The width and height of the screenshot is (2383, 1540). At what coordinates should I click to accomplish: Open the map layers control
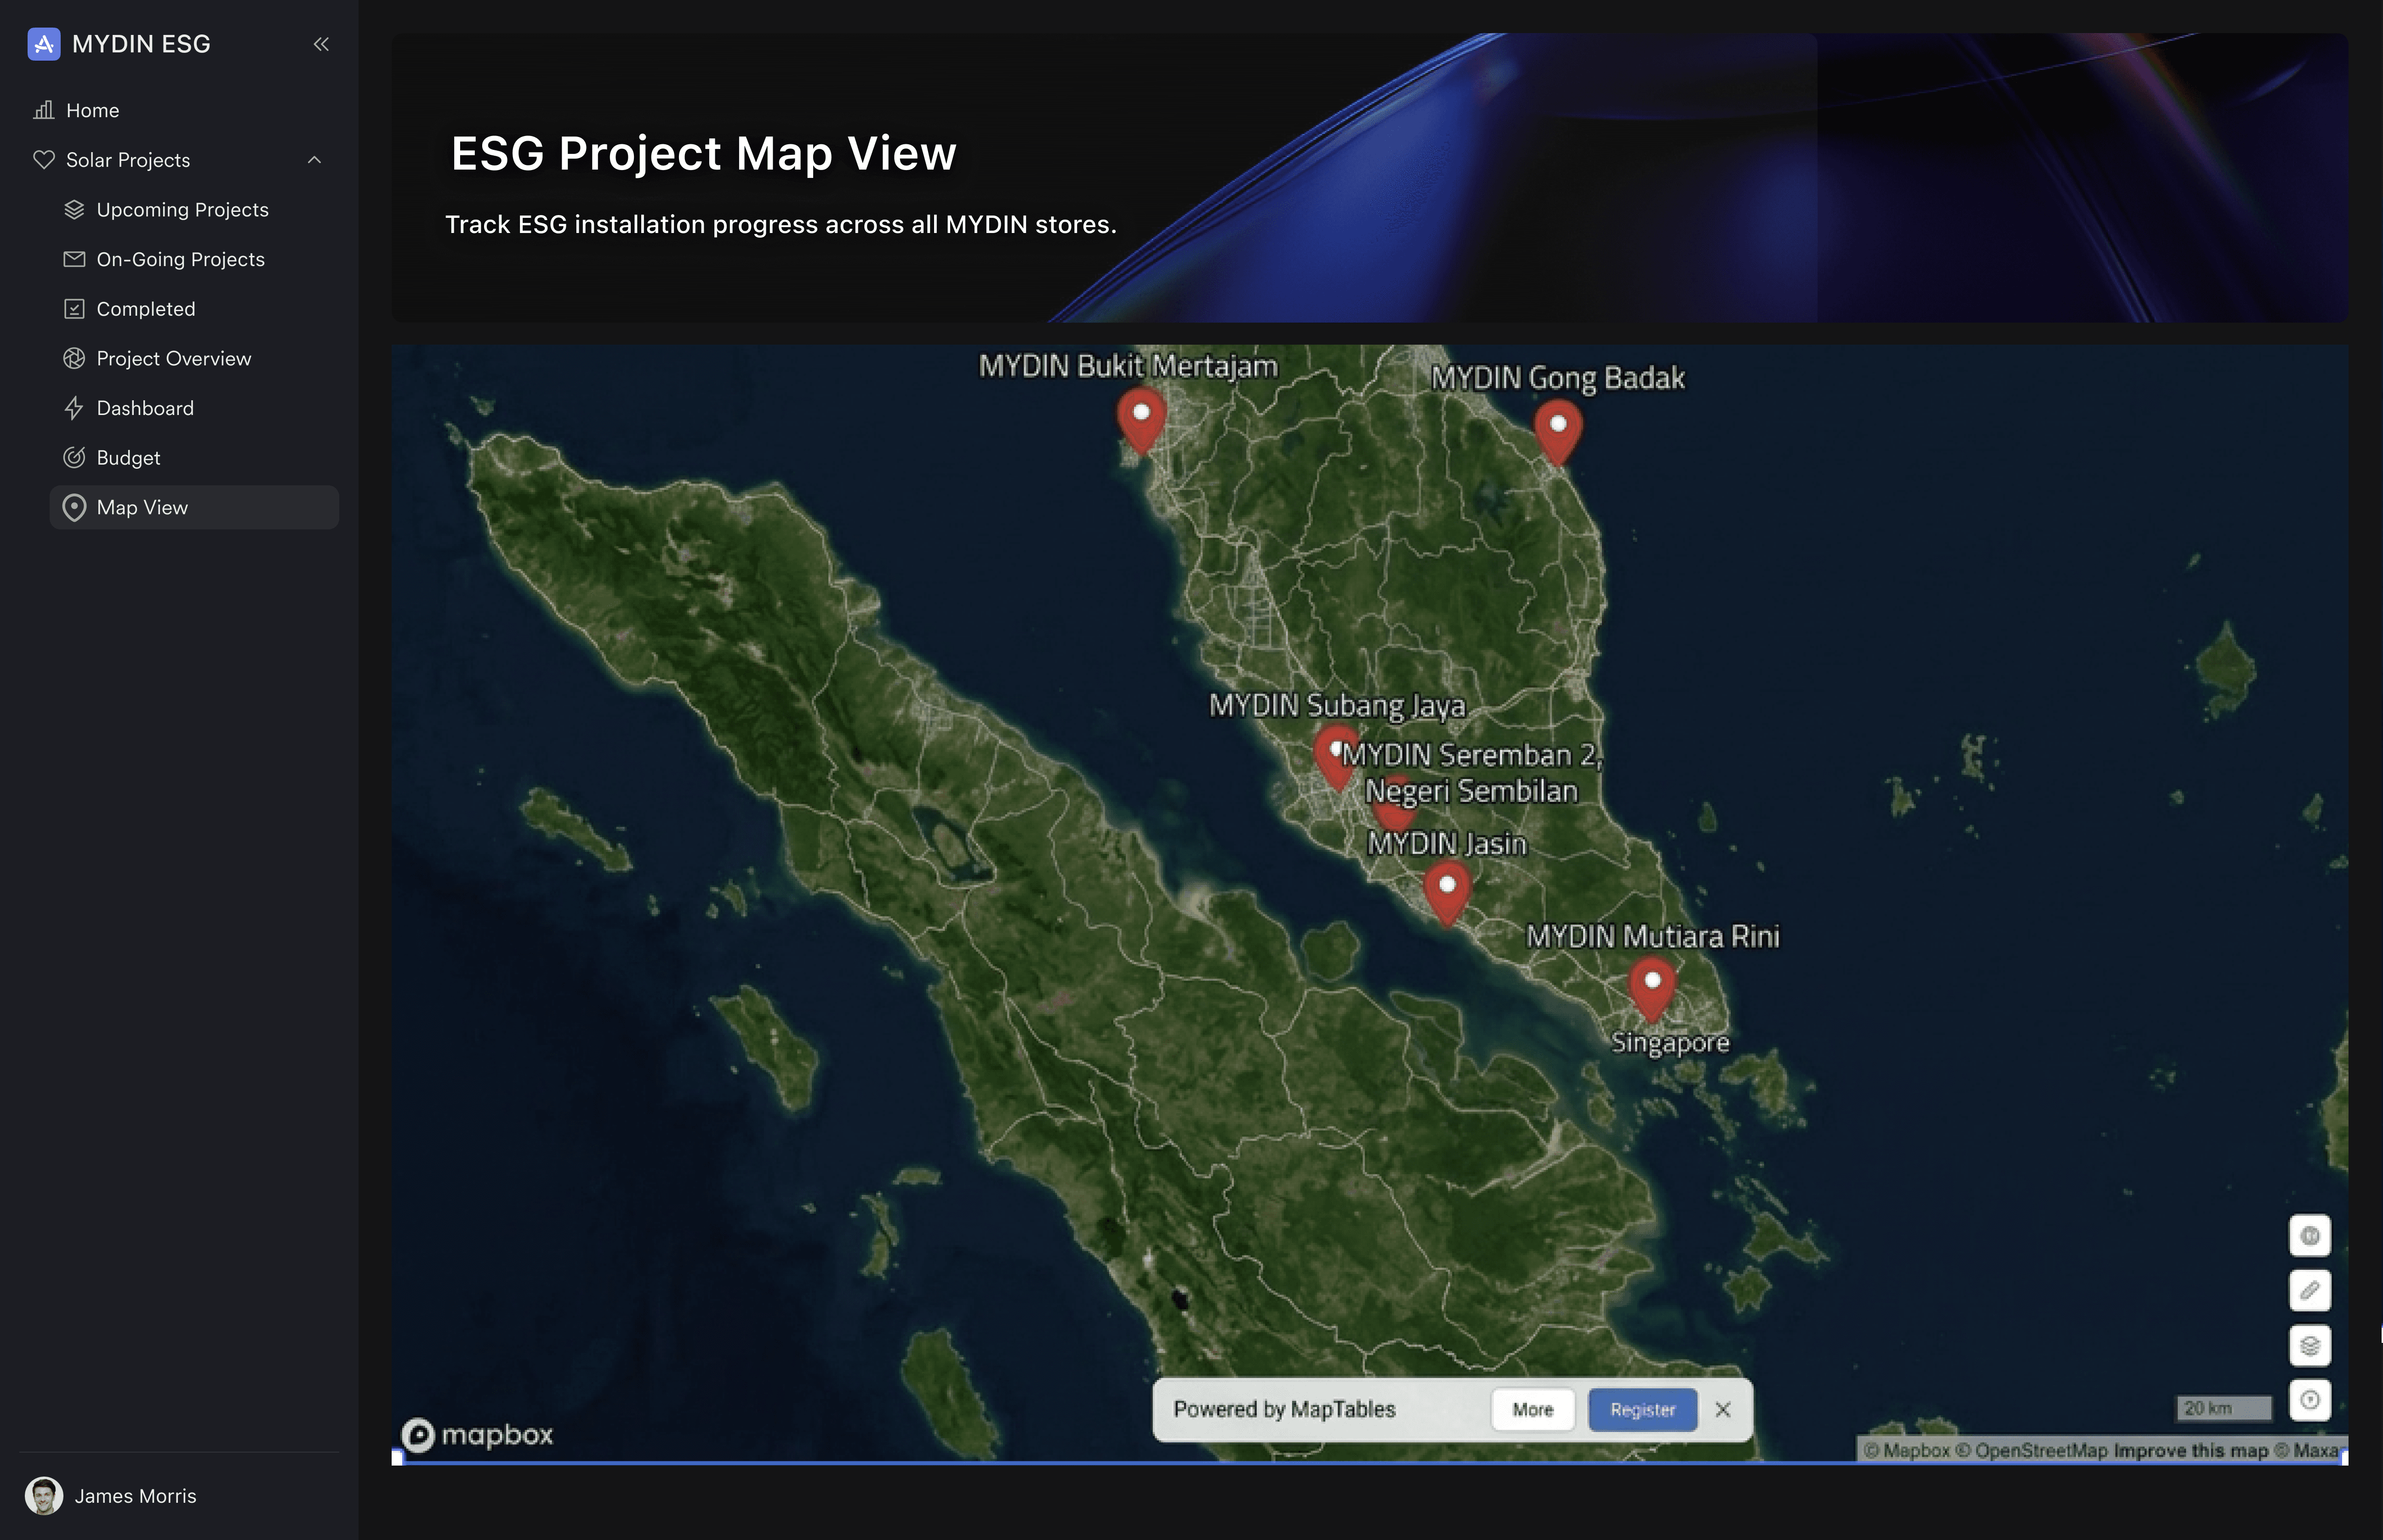[2311, 1346]
